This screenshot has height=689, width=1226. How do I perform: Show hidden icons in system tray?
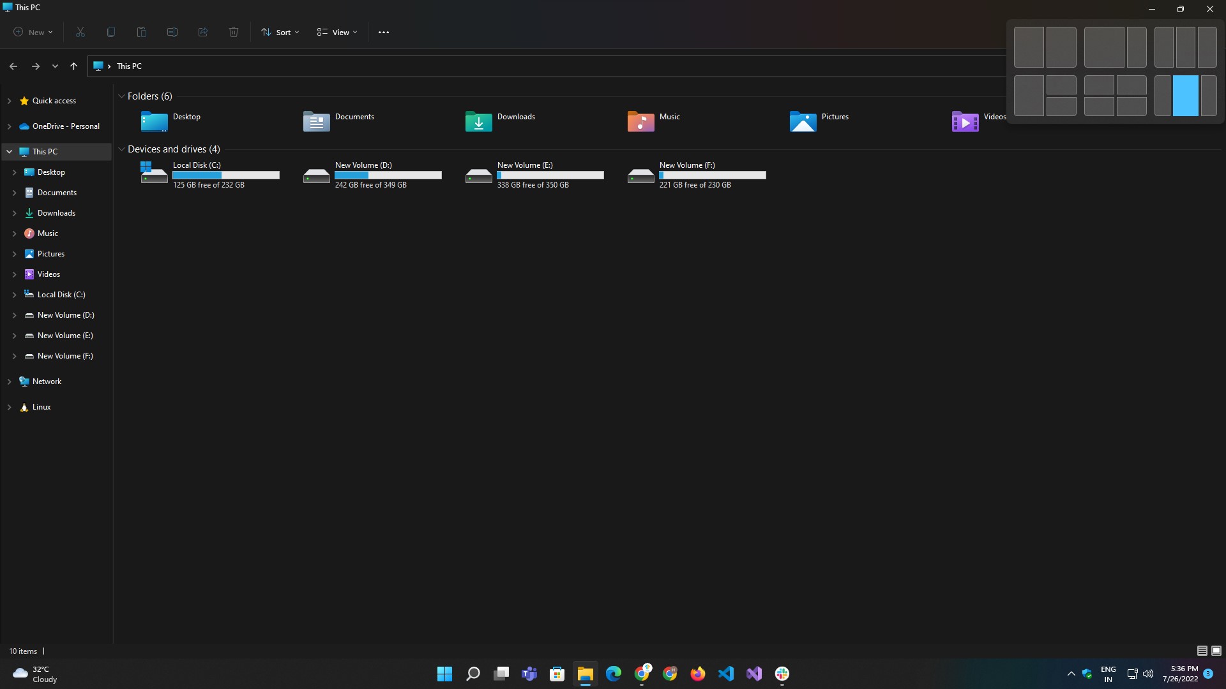point(1071,674)
